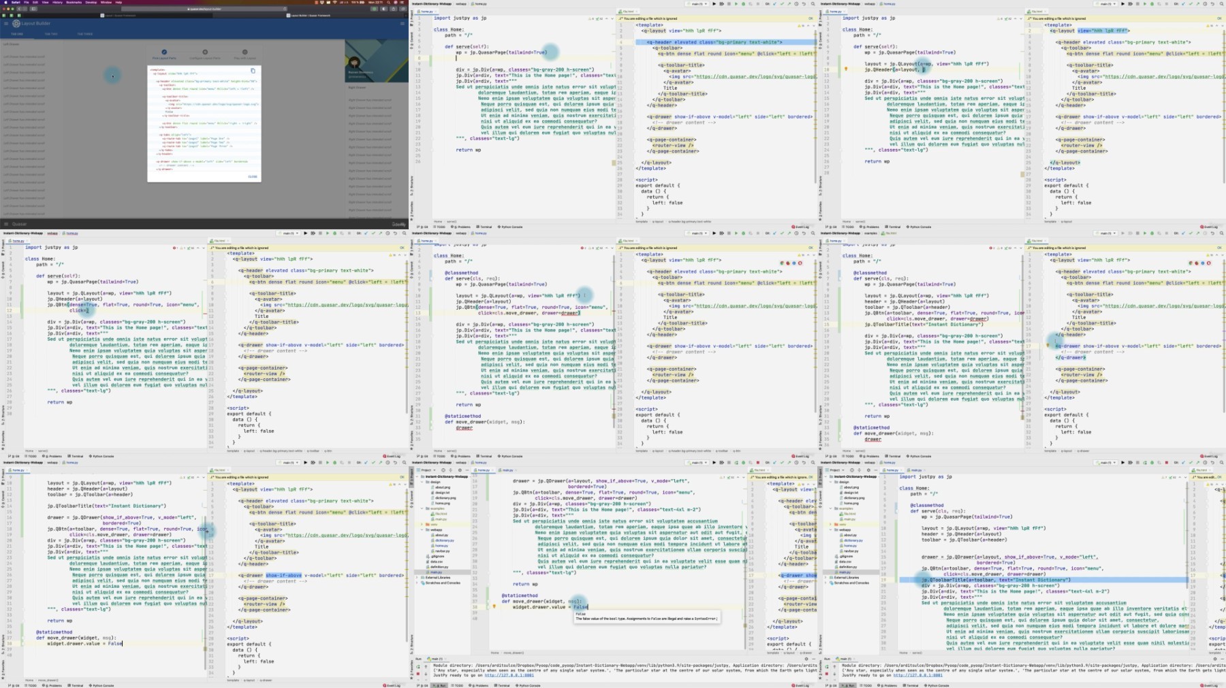Open the Apple menu
This screenshot has height=688, width=1226.
(5, 2)
